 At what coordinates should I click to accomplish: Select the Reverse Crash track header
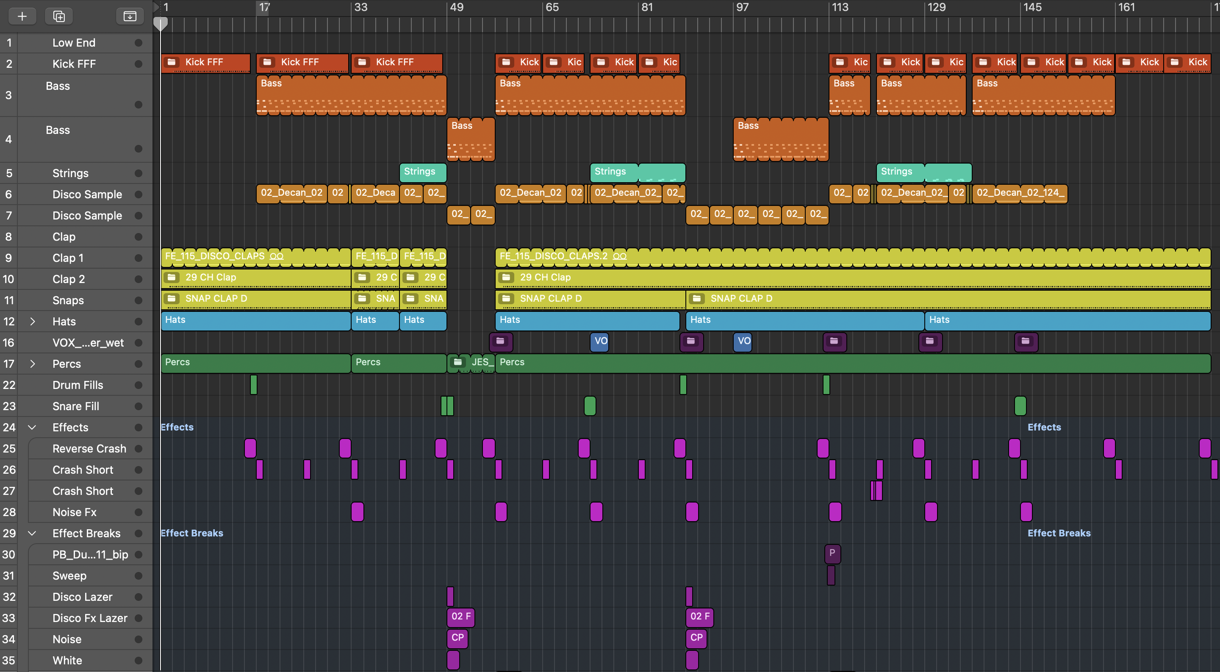coord(89,448)
